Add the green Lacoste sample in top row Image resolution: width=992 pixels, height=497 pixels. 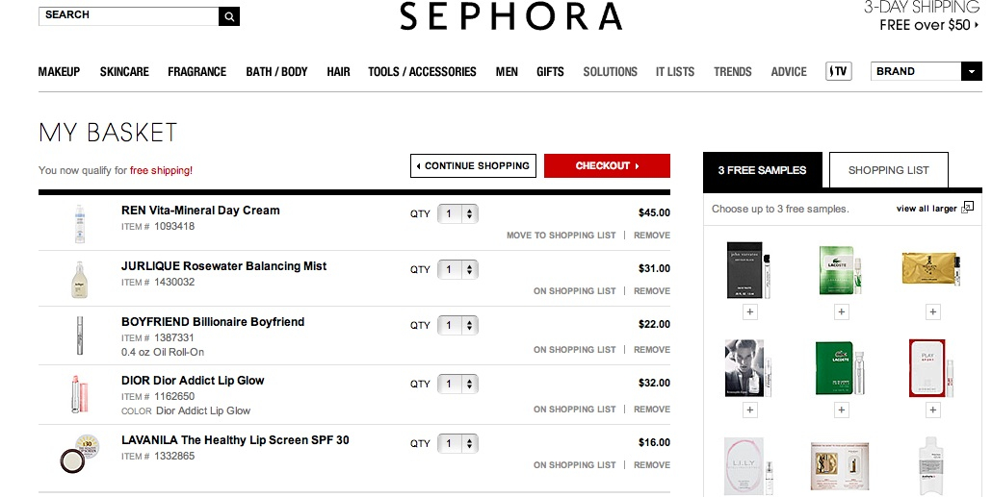coord(841,311)
